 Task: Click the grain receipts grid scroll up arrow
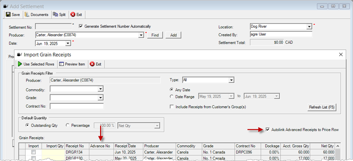coord(338,146)
